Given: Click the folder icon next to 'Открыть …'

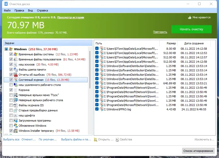Looking at the screenshot, I should pos(95,140).
